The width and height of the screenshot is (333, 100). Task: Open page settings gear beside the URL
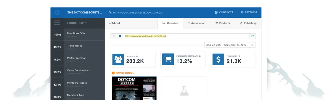pos(120,36)
